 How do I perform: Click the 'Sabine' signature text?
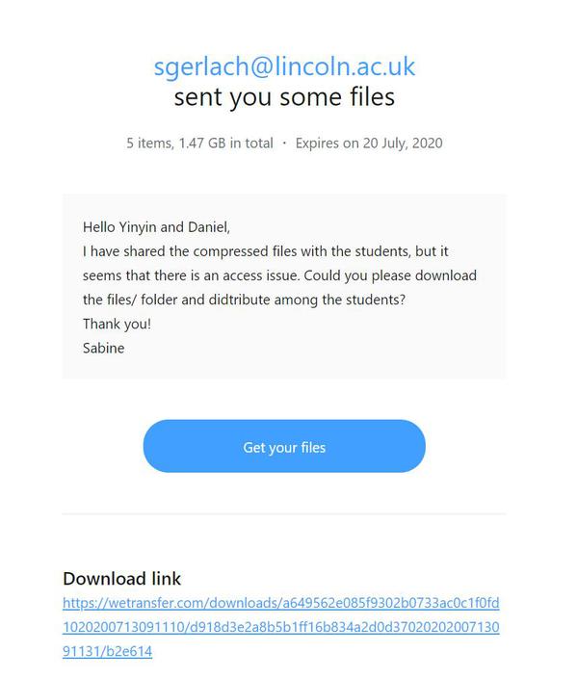[x=103, y=348]
